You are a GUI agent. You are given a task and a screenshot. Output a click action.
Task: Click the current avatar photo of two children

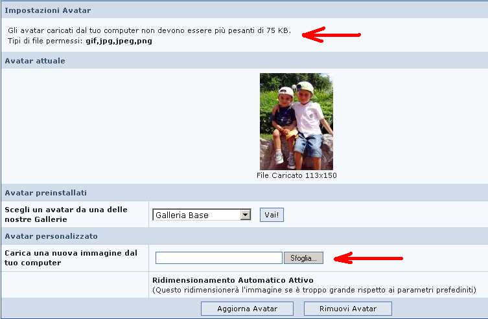click(296, 121)
